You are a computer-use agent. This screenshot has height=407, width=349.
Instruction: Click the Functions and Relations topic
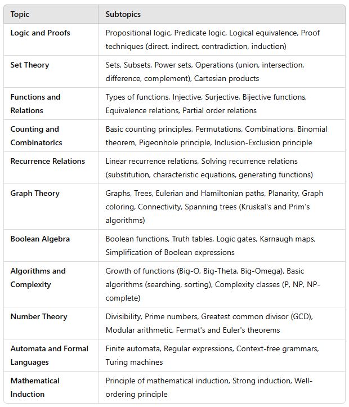tap(35, 104)
